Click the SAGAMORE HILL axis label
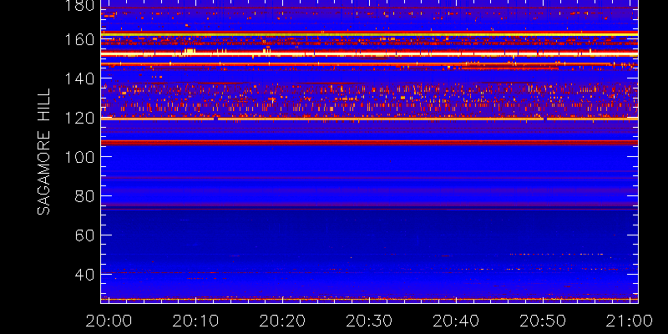 click(x=43, y=152)
